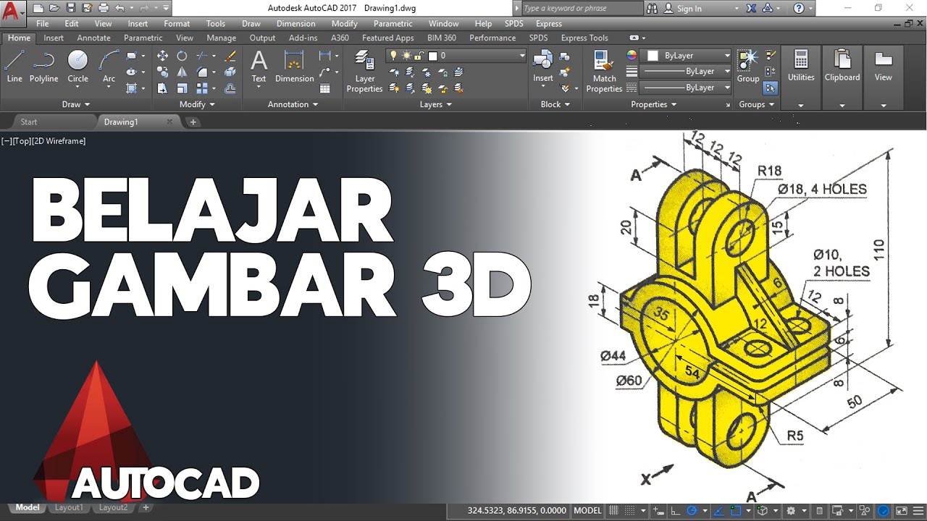The height and width of the screenshot is (521, 927).
Task: Select the Dimension tool
Action: click(294, 67)
